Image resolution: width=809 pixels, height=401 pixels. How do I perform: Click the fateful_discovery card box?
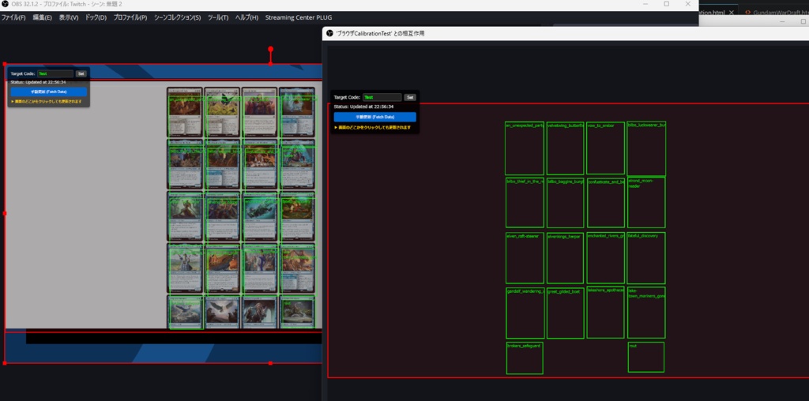point(646,257)
